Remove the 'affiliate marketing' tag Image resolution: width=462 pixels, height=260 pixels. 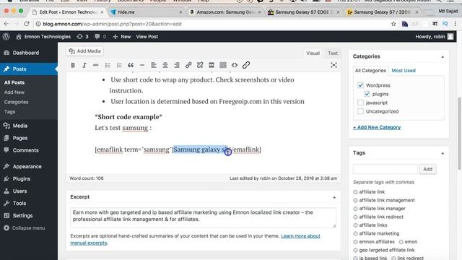(355, 233)
